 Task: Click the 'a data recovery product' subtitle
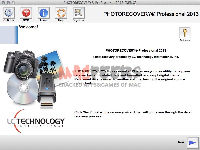[x=136, y=57]
